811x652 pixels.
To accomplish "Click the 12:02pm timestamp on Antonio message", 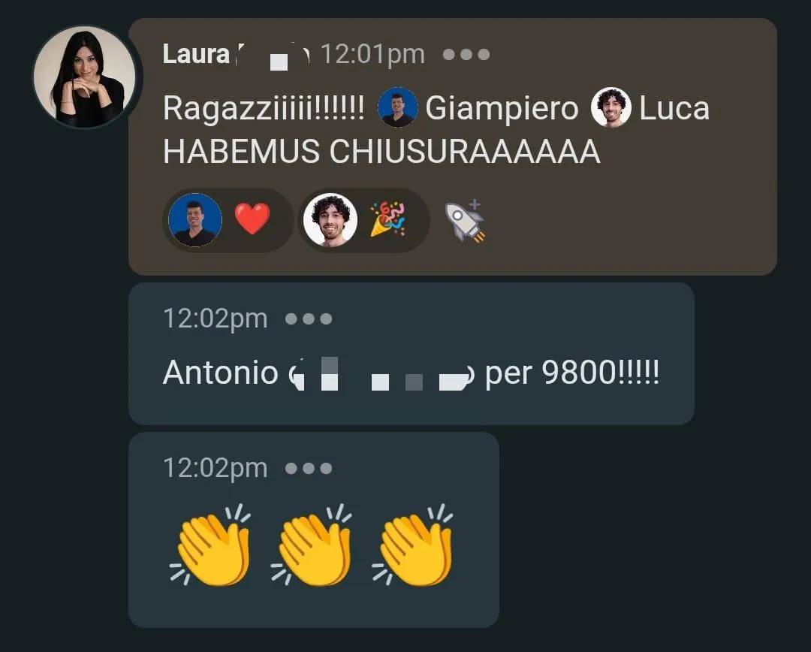I will tap(216, 318).
